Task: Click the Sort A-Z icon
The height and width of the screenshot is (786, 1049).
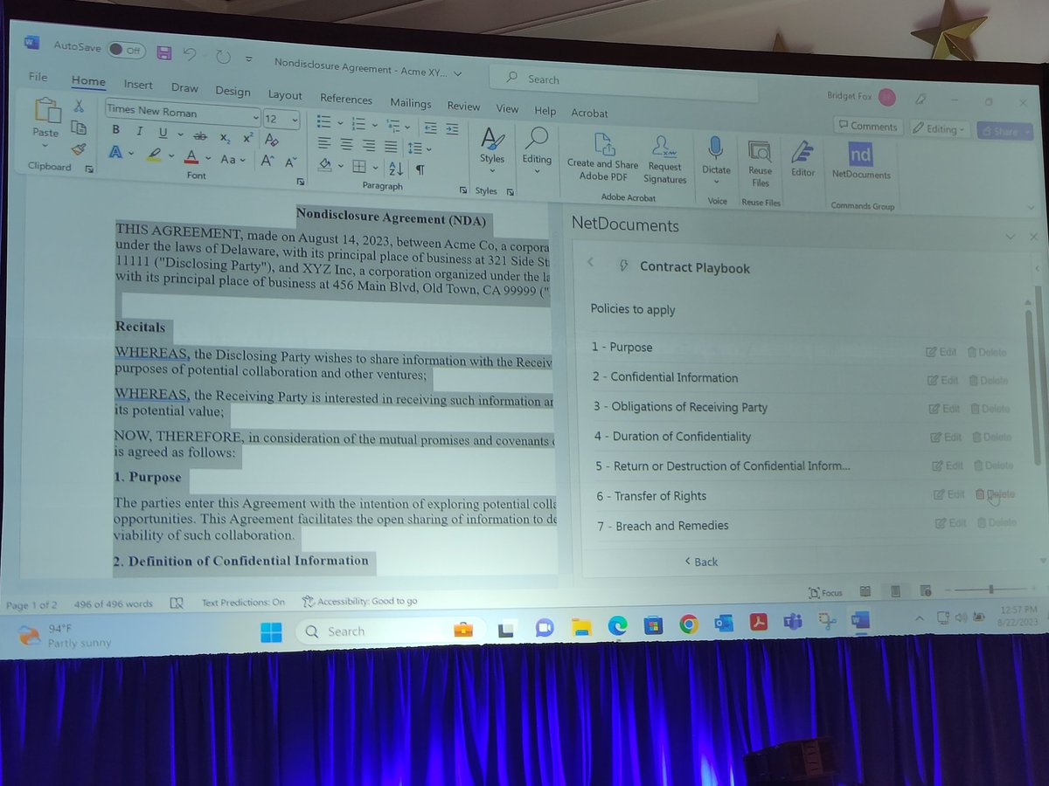Action: (x=395, y=169)
